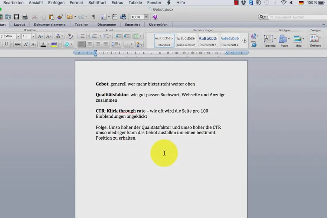The image size is (327, 218).
Task: Justify the paragraph text
Action: pyautogui.click(x=106, y=44)
